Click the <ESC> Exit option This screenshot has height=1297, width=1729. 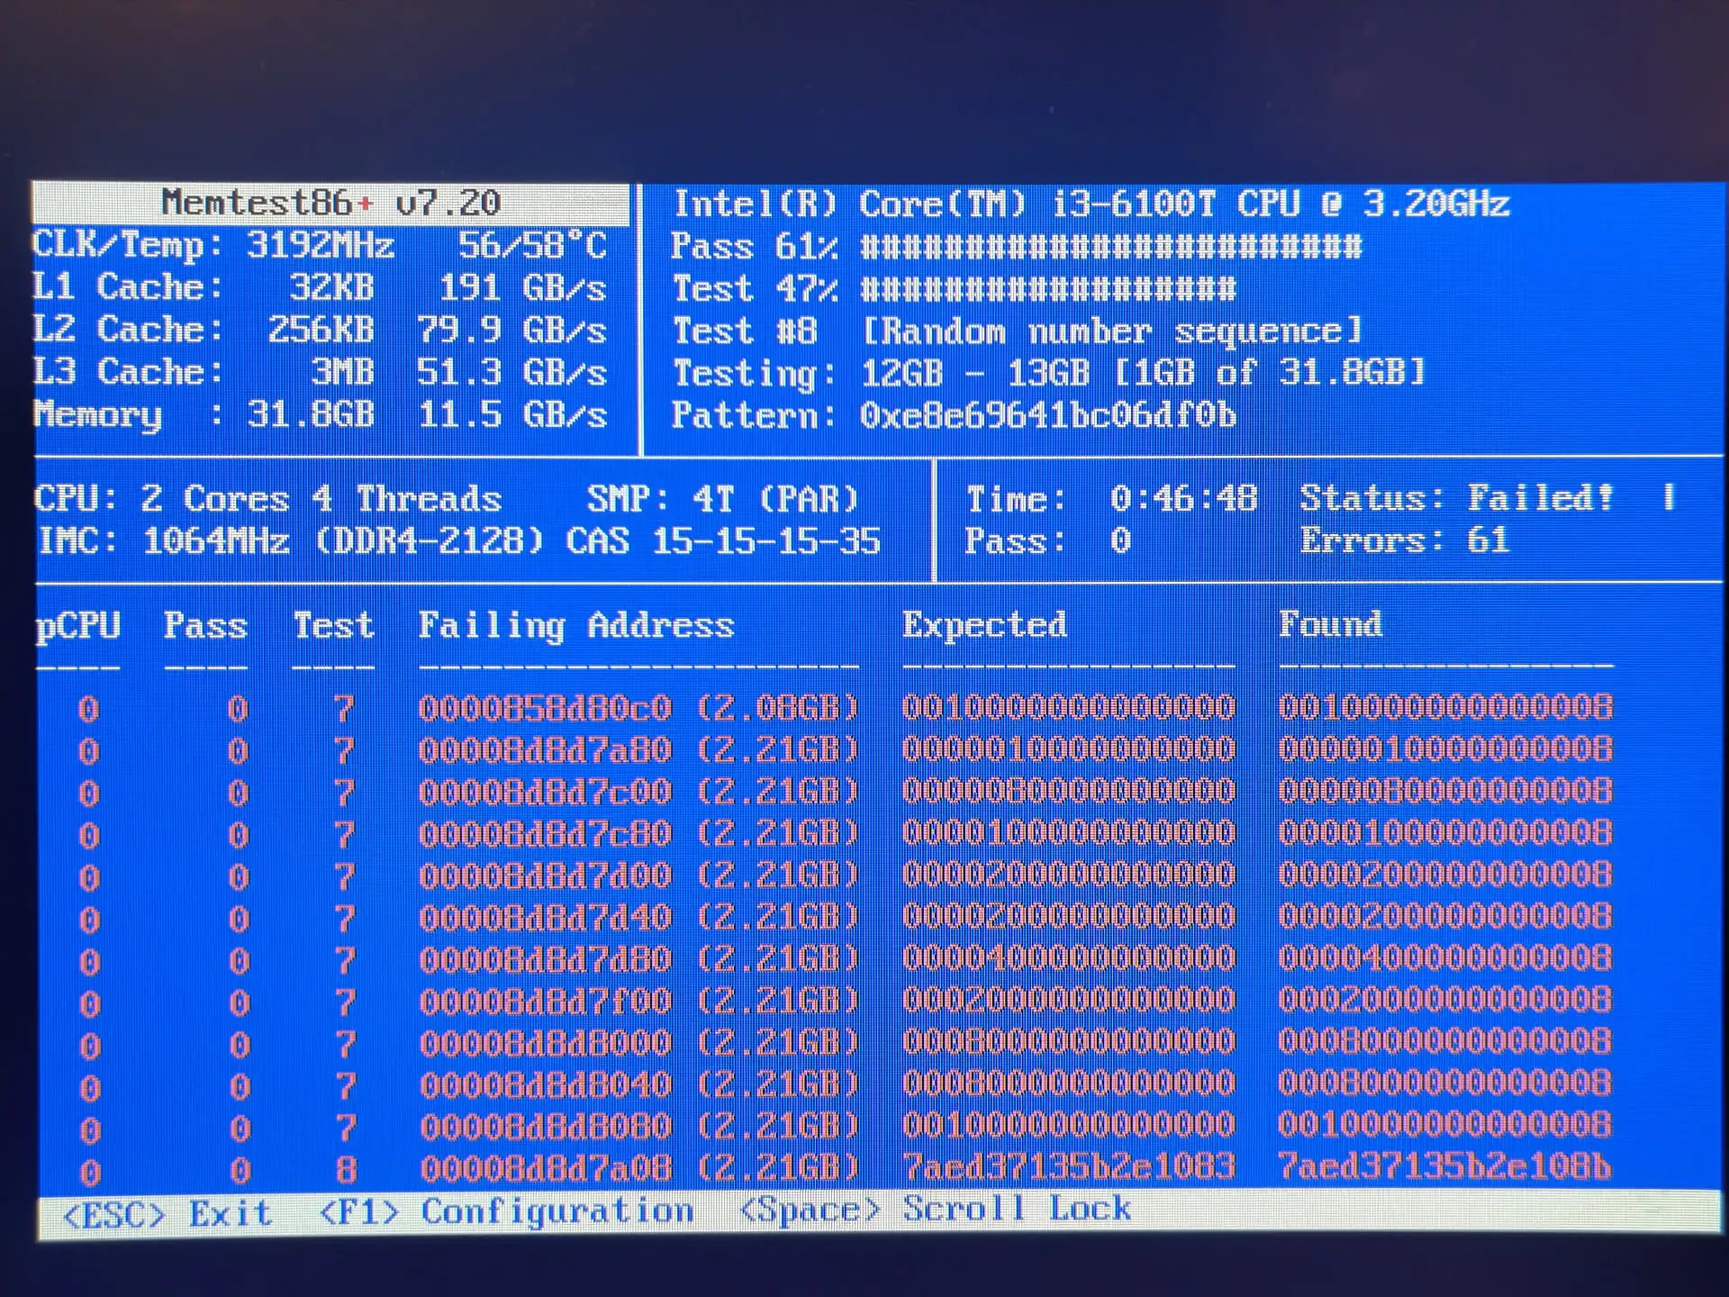(167, 1214)
